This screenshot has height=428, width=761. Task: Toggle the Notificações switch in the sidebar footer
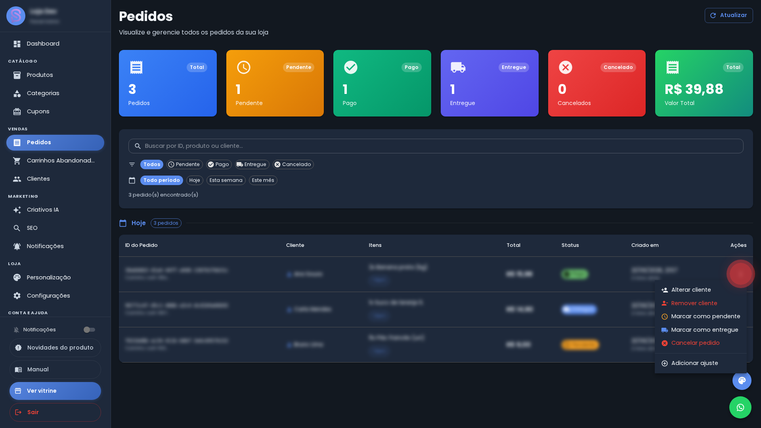click(89, 330)
